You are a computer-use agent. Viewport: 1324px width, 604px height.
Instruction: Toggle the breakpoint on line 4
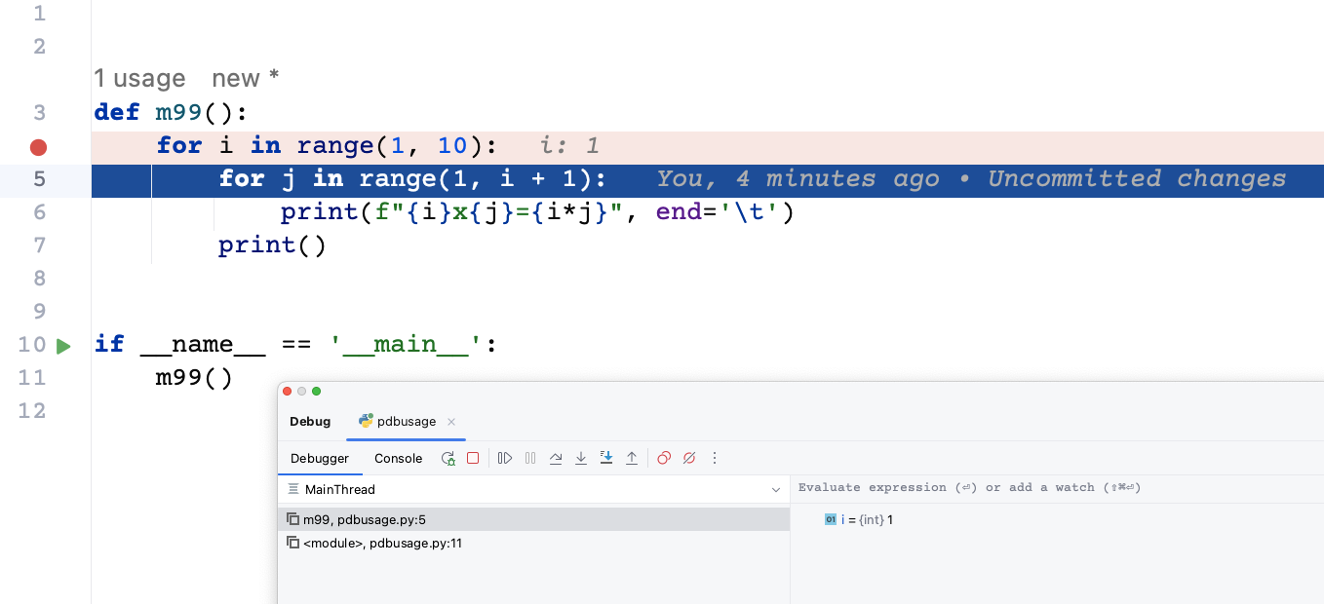[38, 146]
